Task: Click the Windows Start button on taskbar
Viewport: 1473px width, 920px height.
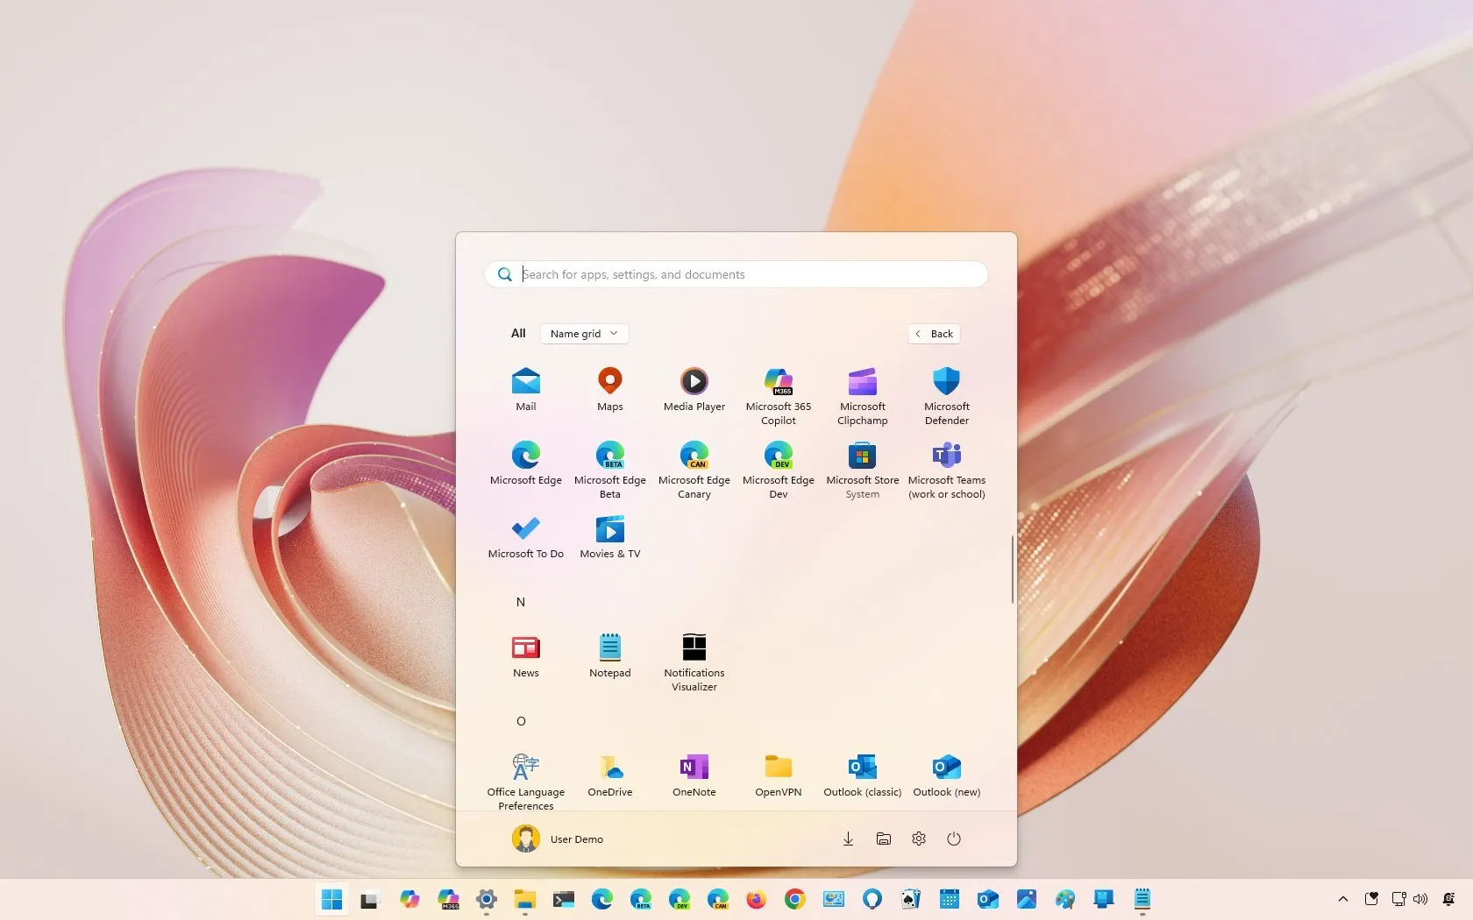Action: 331,899
